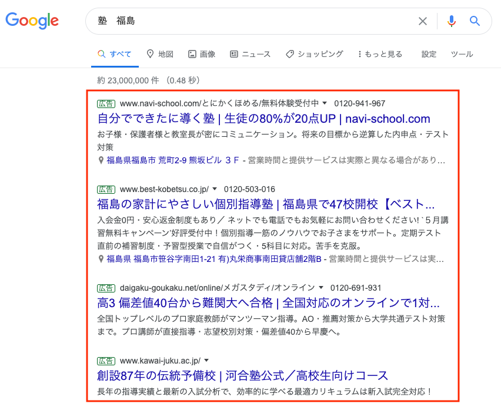
Task: Open ツール options
Action: click(x=462, y=54)
